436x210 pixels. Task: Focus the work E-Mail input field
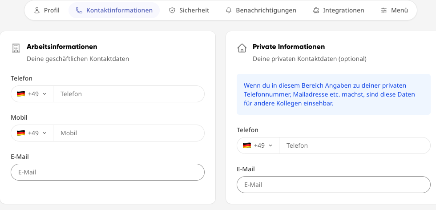click(108, 172)
